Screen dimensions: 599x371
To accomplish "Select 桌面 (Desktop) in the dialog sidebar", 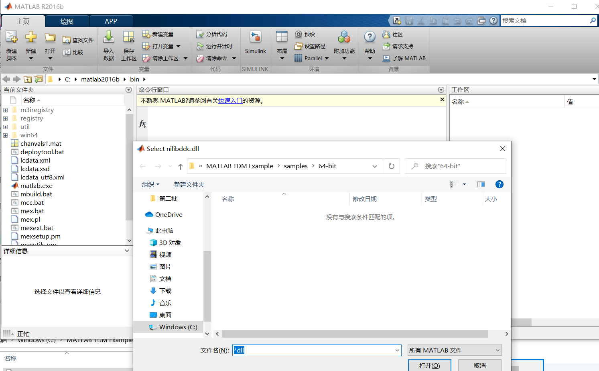I will click(x=160, y=315).
